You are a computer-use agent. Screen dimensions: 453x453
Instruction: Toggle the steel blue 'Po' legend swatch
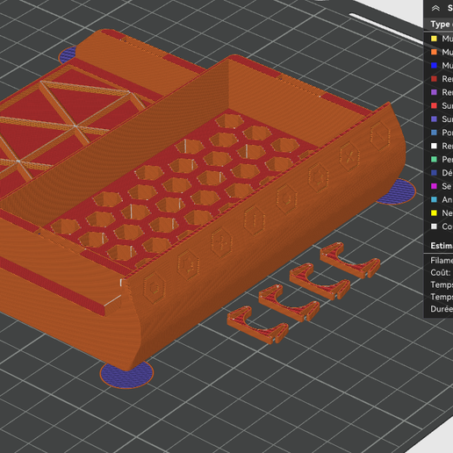pos(434,133)
